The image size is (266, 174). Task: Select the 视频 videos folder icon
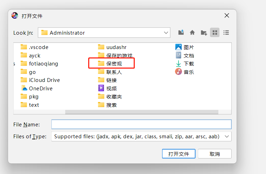101,88
